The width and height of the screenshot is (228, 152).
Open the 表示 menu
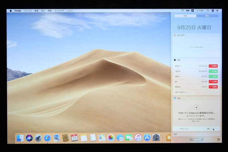point(43,11)
